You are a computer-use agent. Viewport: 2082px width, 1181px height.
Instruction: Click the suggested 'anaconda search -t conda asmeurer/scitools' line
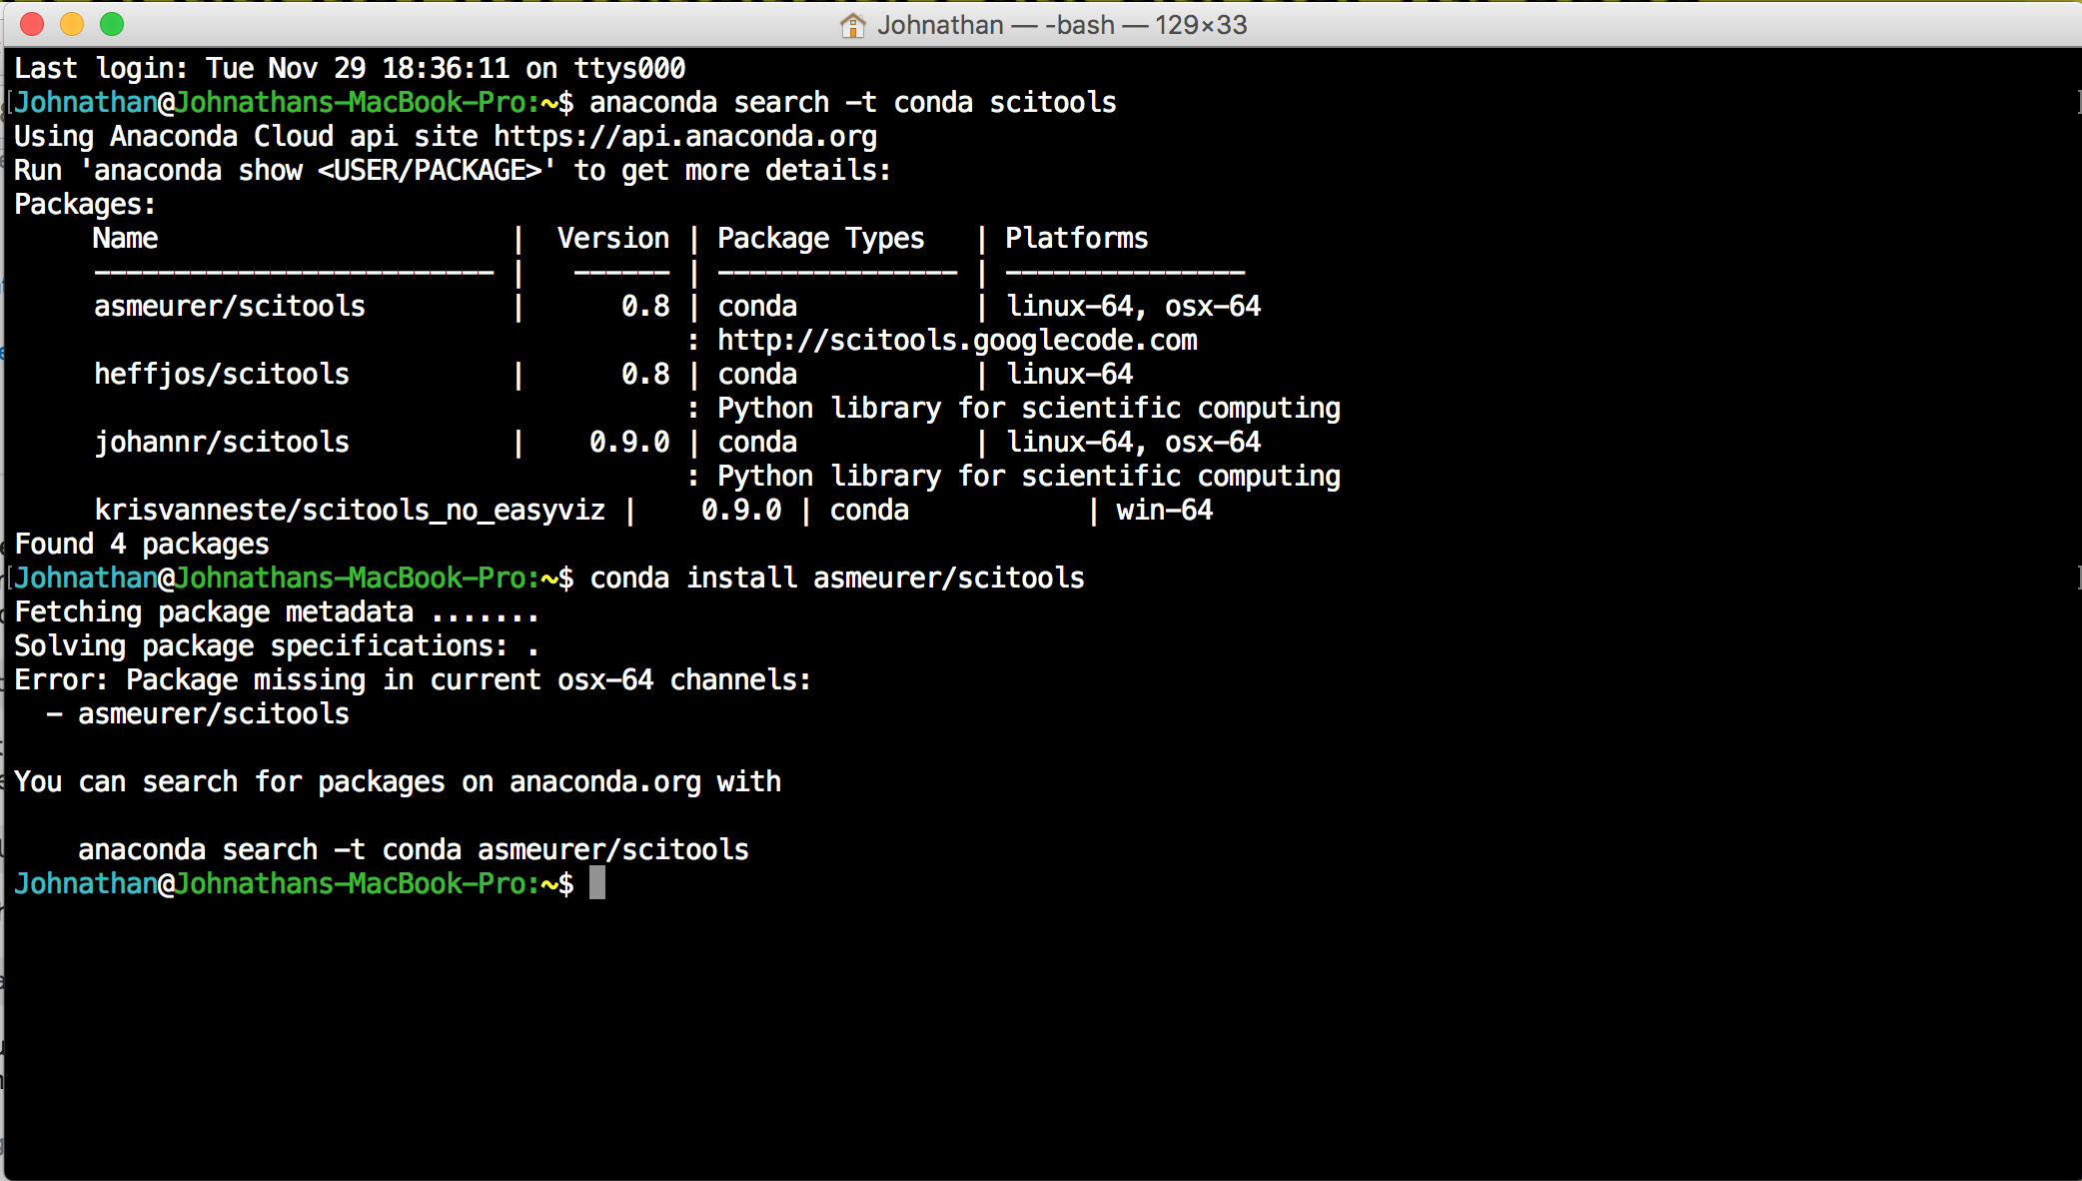[413, 849]
